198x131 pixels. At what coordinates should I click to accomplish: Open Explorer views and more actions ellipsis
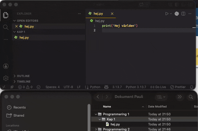(80, 13)
